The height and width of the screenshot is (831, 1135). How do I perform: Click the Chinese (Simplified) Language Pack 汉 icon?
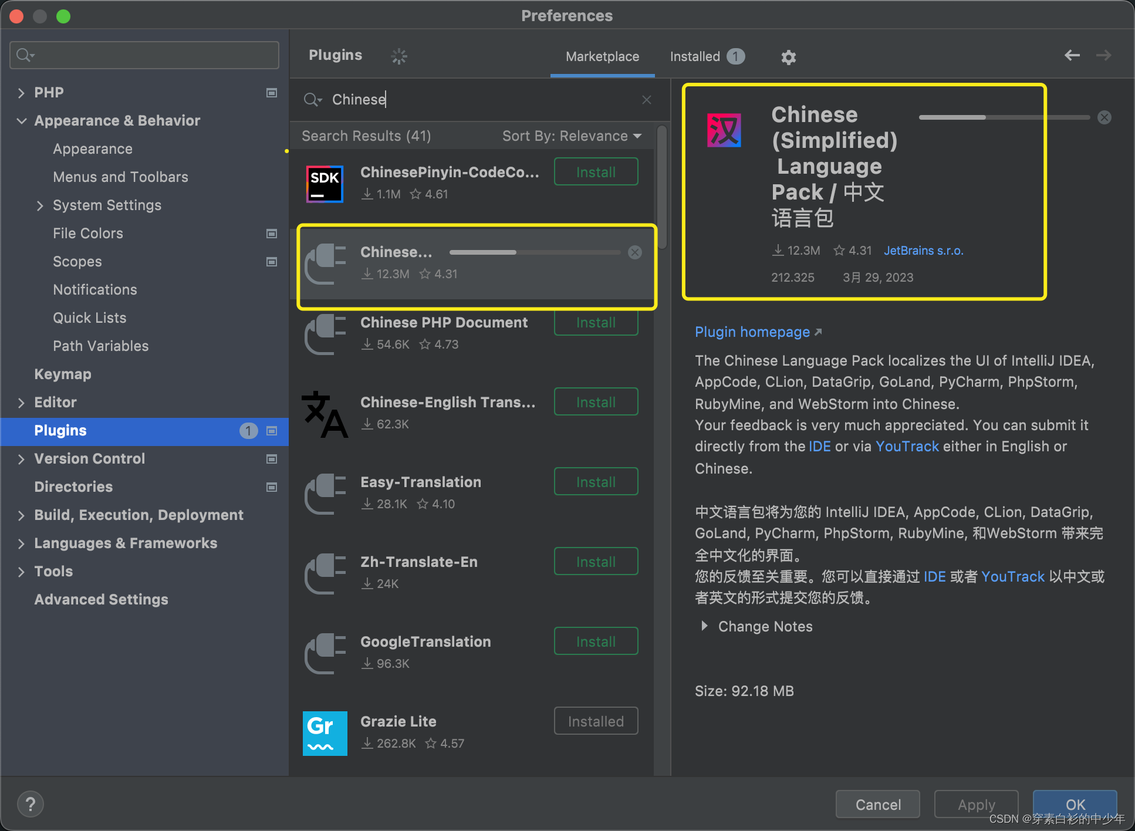(724, 130)
